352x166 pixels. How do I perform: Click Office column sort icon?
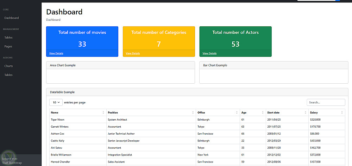point(237,113)
